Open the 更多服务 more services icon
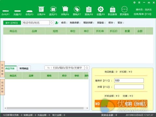The height and width of the screenshot is (117, 156). point(124,11)
